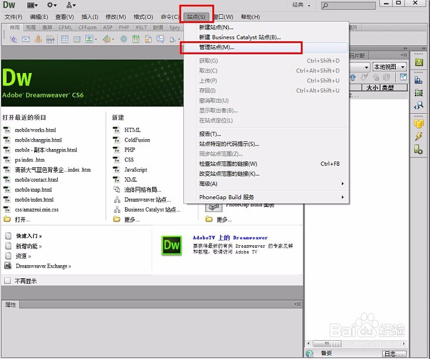Click the search field in title bar
Screen dimensions: 430x359
point(348,5)
